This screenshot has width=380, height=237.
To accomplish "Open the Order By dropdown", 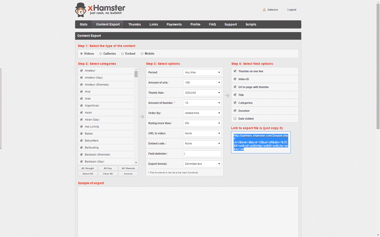I will click(x=202, y=113).
